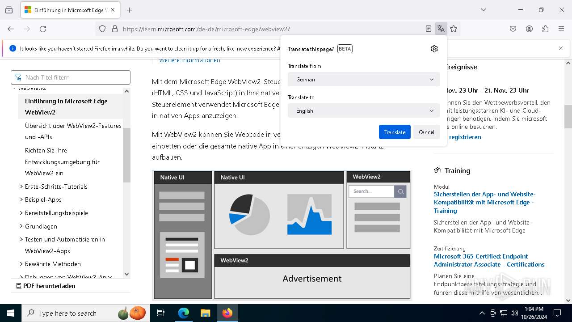Open Sicherstellen der App- und Website-Kompatibilität training link
This screenshot has width=572, height=322.
pos(484,202)
